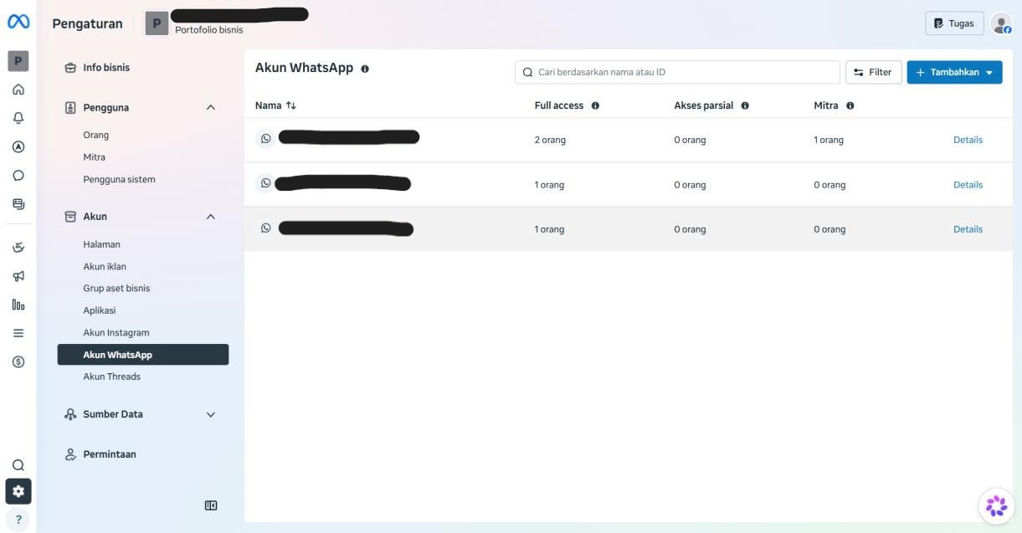
Task: Click the profile avatar at top right
Action: point(1001,23)
